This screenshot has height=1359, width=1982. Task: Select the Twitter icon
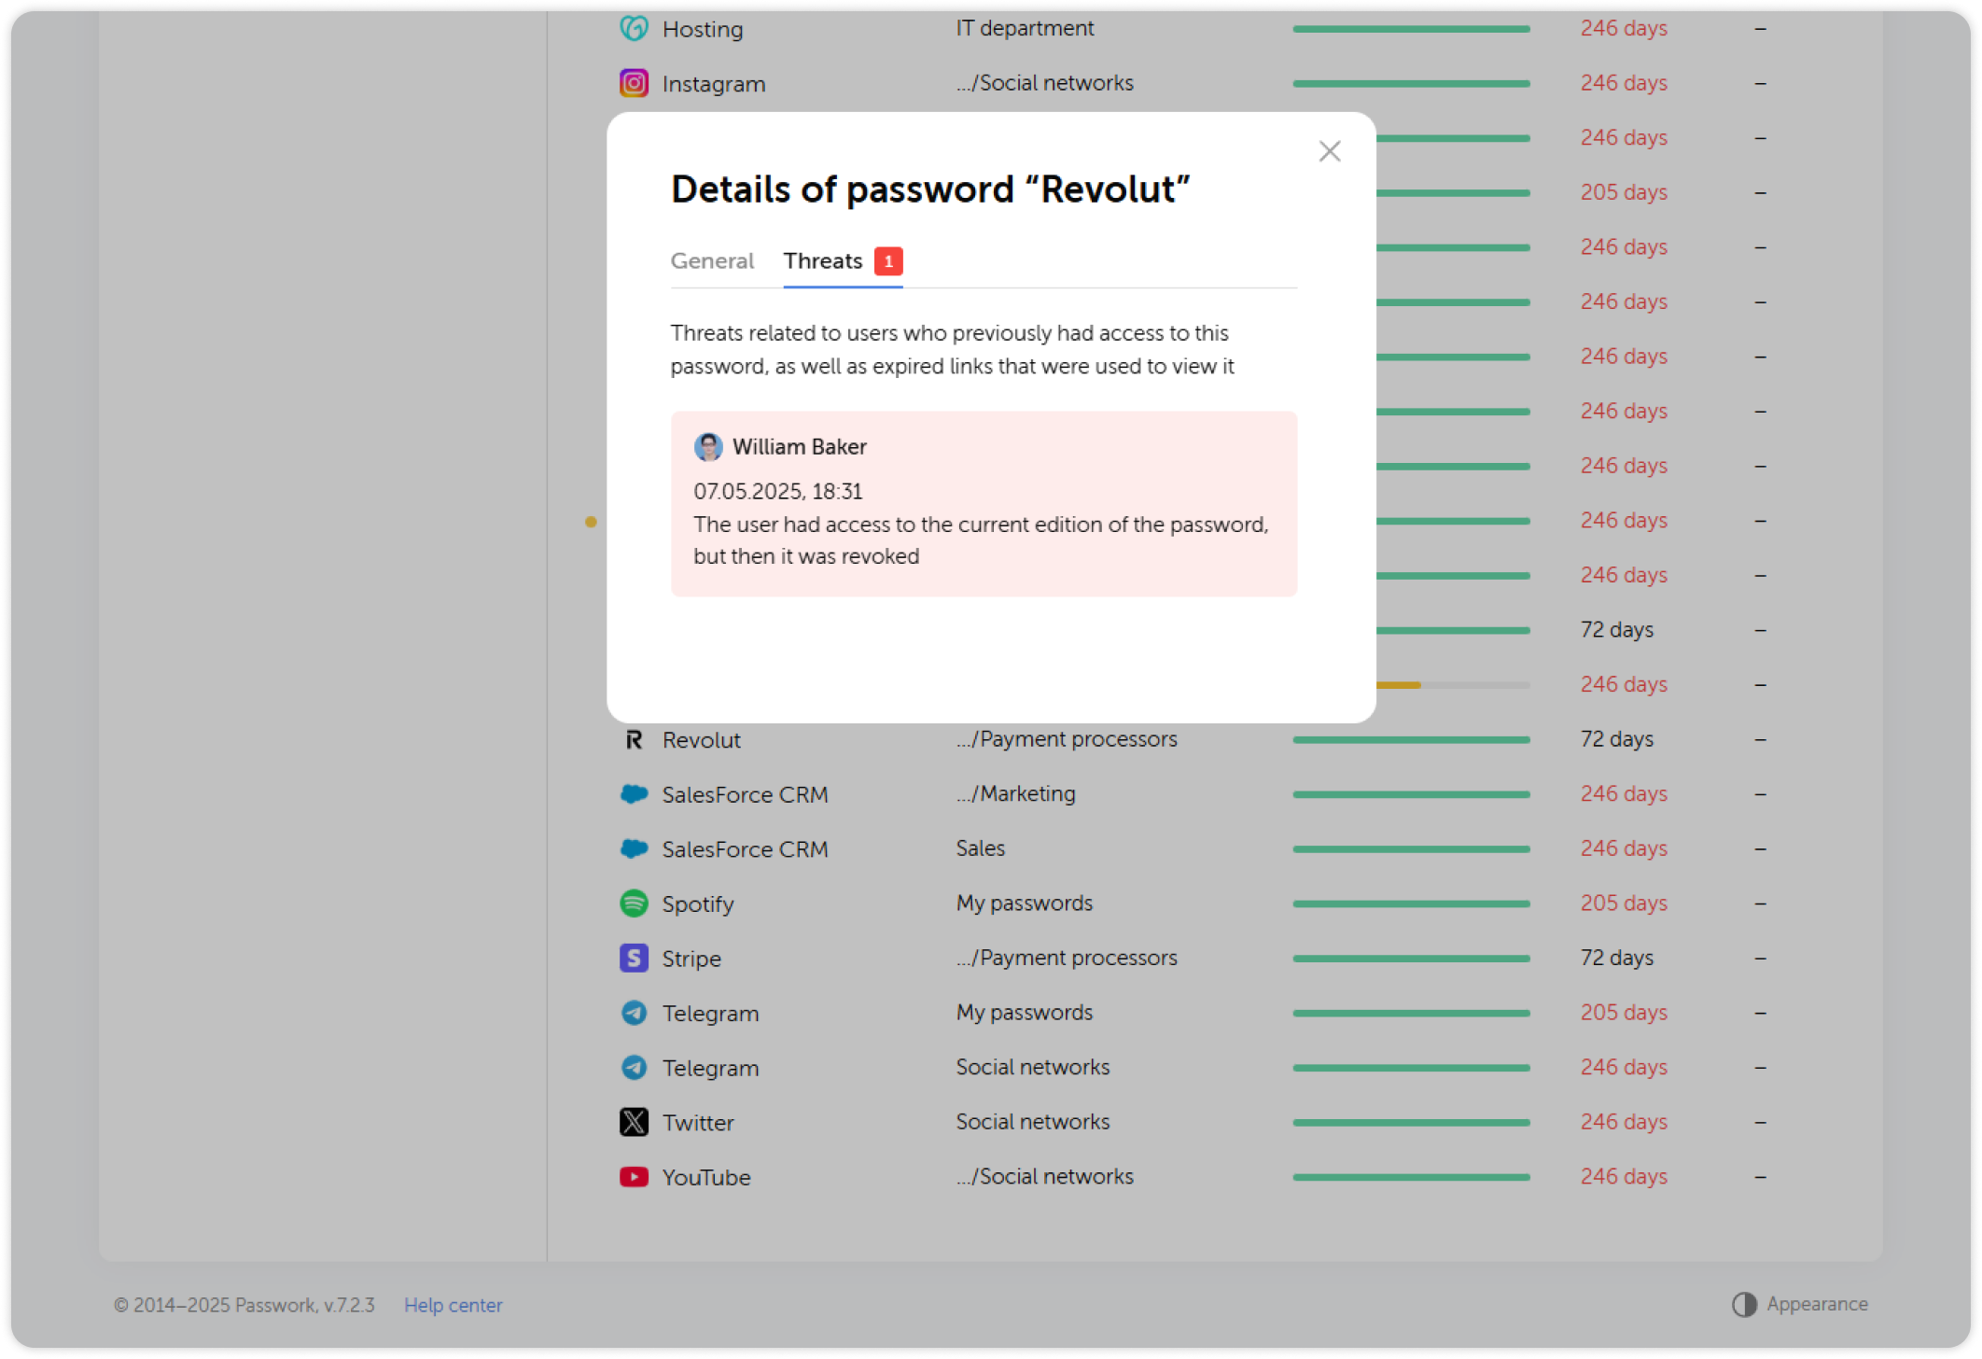(634, 1122)
